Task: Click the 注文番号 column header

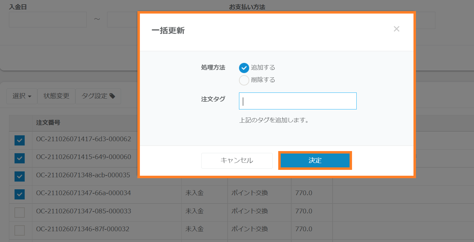Action: (48, 123)
